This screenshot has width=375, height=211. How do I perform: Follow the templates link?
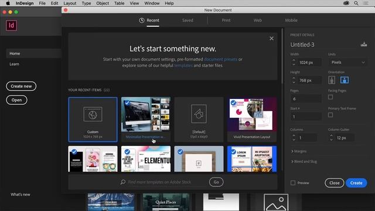pos(183,65)
